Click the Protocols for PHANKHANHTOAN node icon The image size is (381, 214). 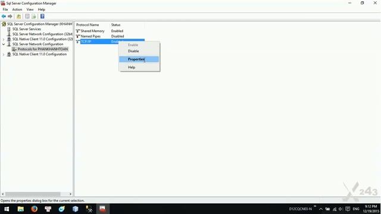[14, 49]
